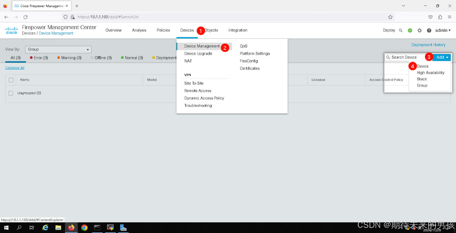Open a new browser tab

(x=77, y=6)
